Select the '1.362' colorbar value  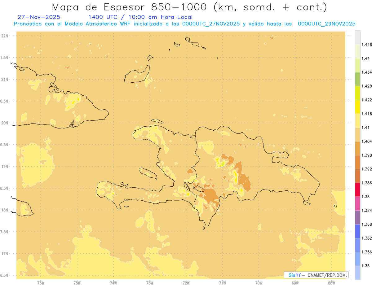(367, 238)
